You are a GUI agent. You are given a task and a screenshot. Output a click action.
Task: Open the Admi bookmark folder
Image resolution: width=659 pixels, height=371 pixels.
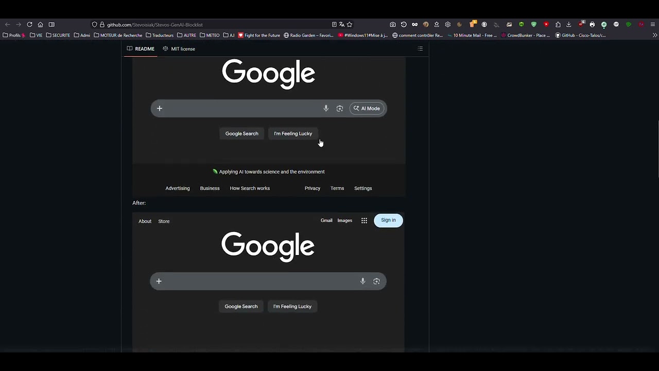82,35
